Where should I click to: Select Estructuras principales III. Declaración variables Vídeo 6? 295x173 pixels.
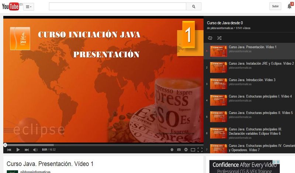tap(249, 133)
